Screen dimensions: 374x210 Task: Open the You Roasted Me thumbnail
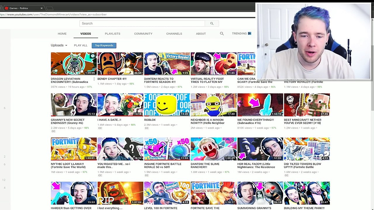(120, 149)
